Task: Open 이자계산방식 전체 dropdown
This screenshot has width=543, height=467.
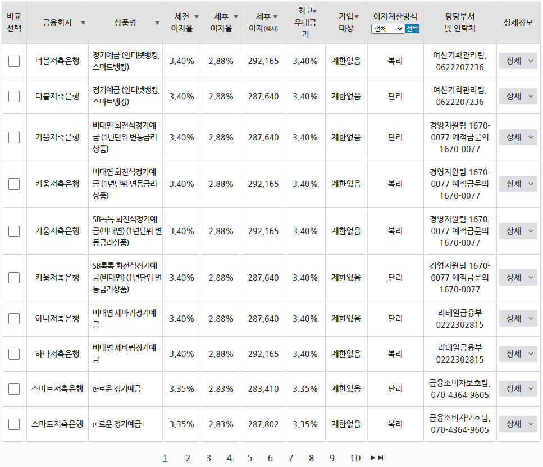Action: (387, 29)
